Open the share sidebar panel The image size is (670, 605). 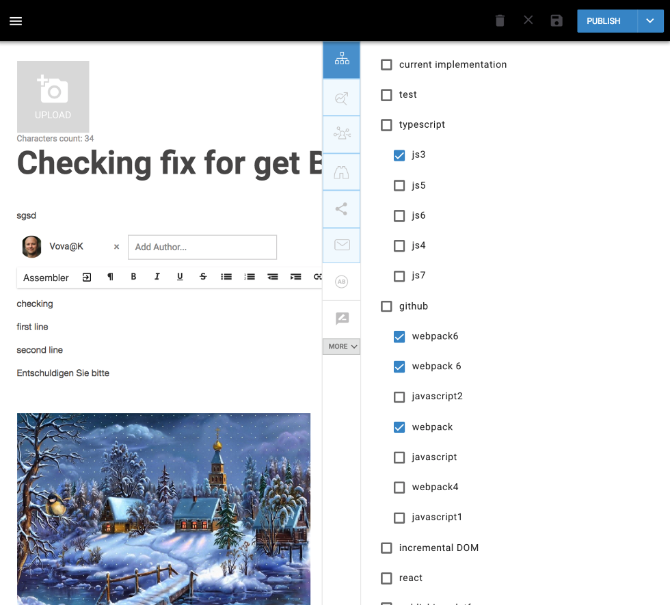(341, 209)
